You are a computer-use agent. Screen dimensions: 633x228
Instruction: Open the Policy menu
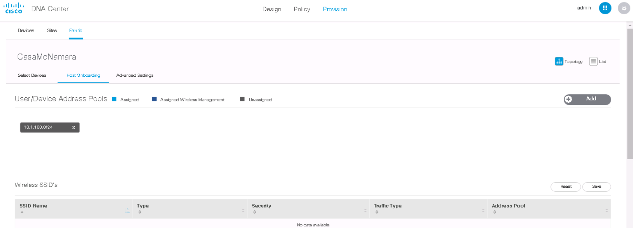click(x=302, y=9)
